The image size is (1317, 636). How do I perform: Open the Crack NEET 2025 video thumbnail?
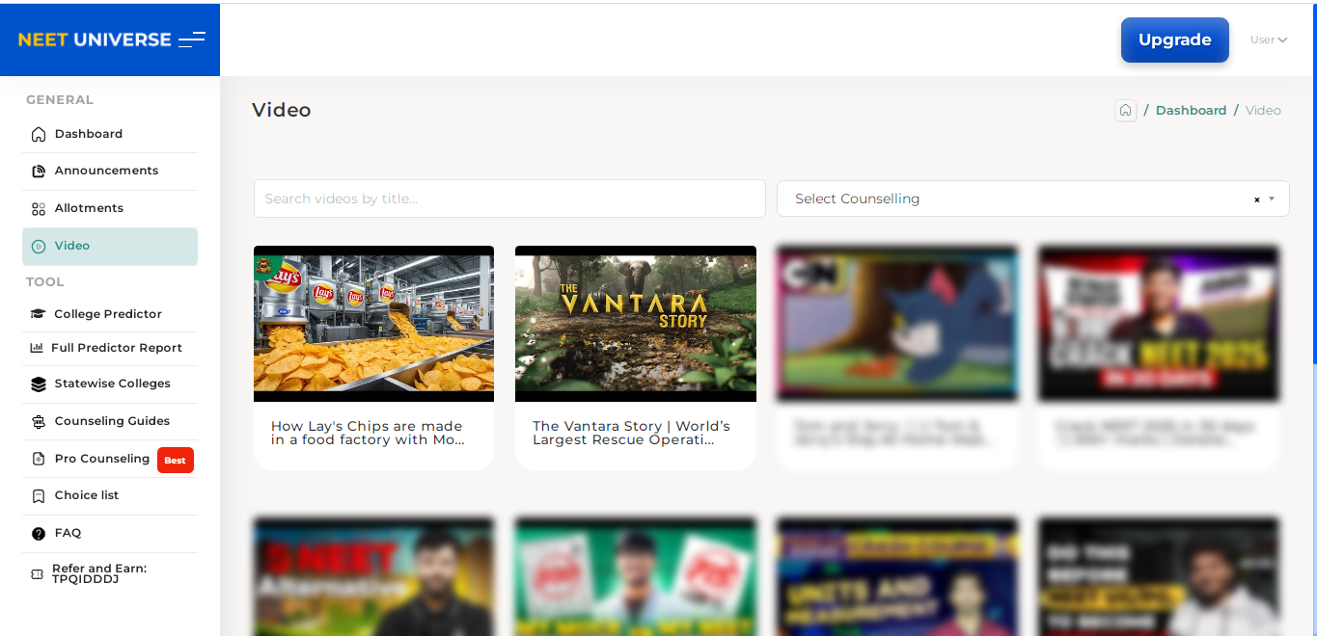tap(1159, 324)
